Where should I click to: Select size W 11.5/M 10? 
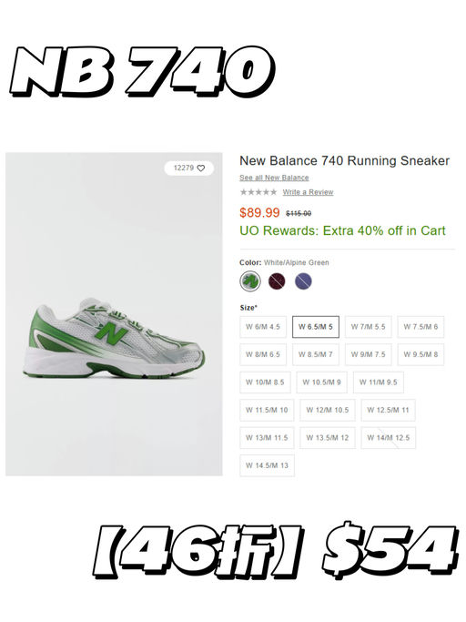coord(267,410)
